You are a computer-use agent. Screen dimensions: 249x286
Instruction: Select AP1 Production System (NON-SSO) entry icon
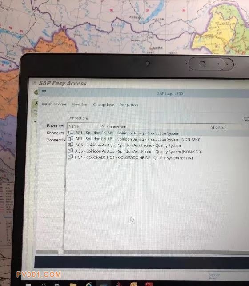coord(71,138)
